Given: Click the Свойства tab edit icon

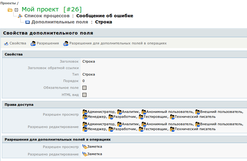Looking at the screenshot, I should point(6,43).
